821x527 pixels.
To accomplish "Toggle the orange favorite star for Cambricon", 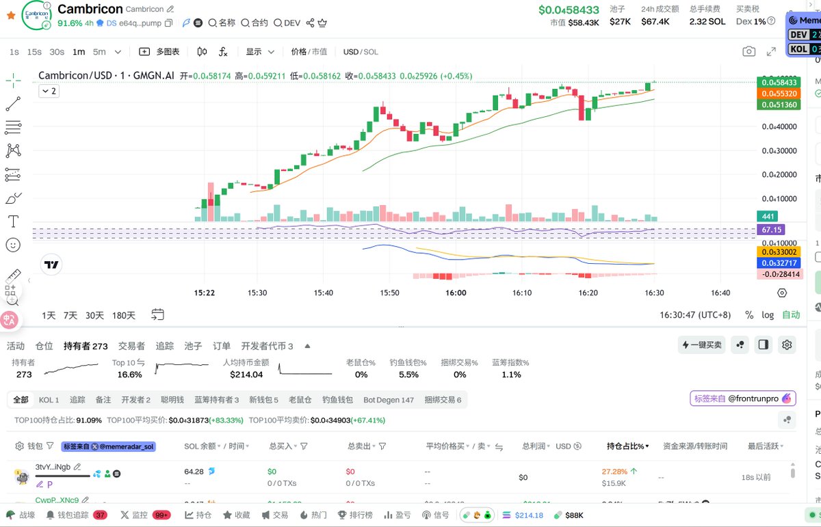I will click(x=10, y=14).
